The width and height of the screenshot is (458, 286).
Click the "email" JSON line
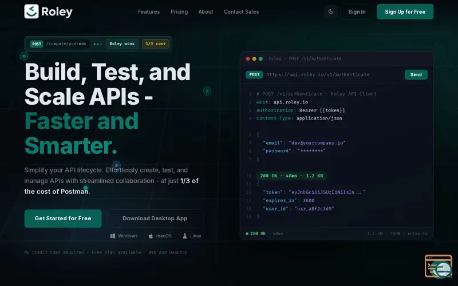[304, 142]
